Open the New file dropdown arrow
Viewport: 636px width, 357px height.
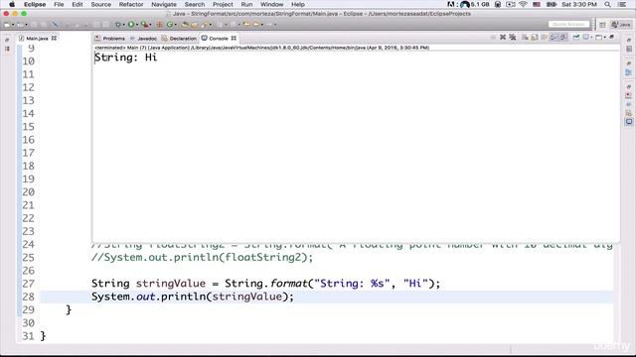click(13, 25)
